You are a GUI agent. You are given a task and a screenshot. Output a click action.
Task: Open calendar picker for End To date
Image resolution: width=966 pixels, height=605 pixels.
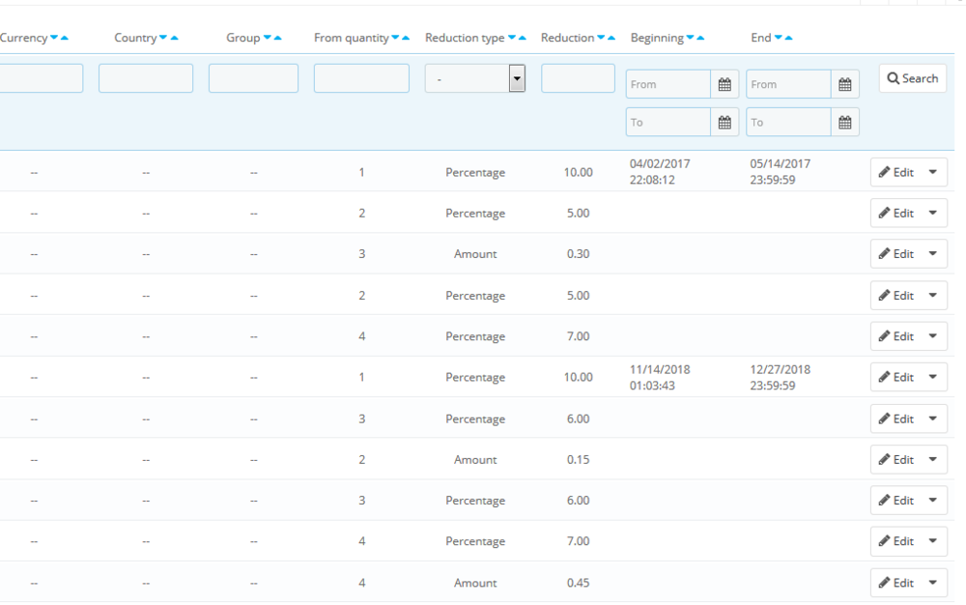click(x=844, y=123)
